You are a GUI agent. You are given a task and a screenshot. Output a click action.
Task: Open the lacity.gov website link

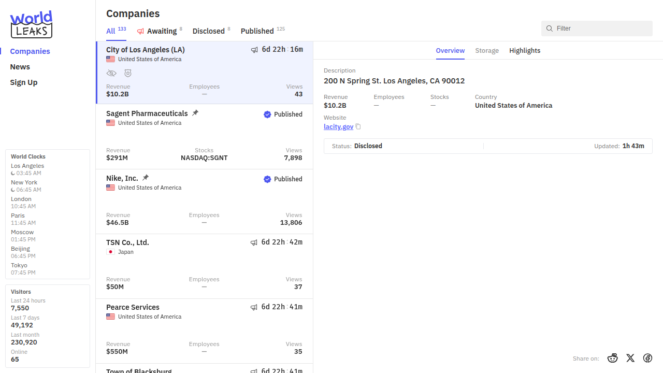(338, 127)
